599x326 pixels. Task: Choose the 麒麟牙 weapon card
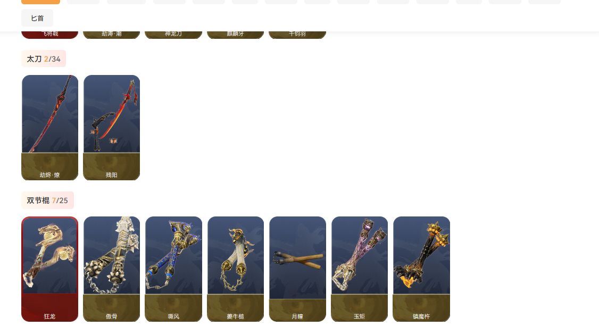[x=235, y=35]
